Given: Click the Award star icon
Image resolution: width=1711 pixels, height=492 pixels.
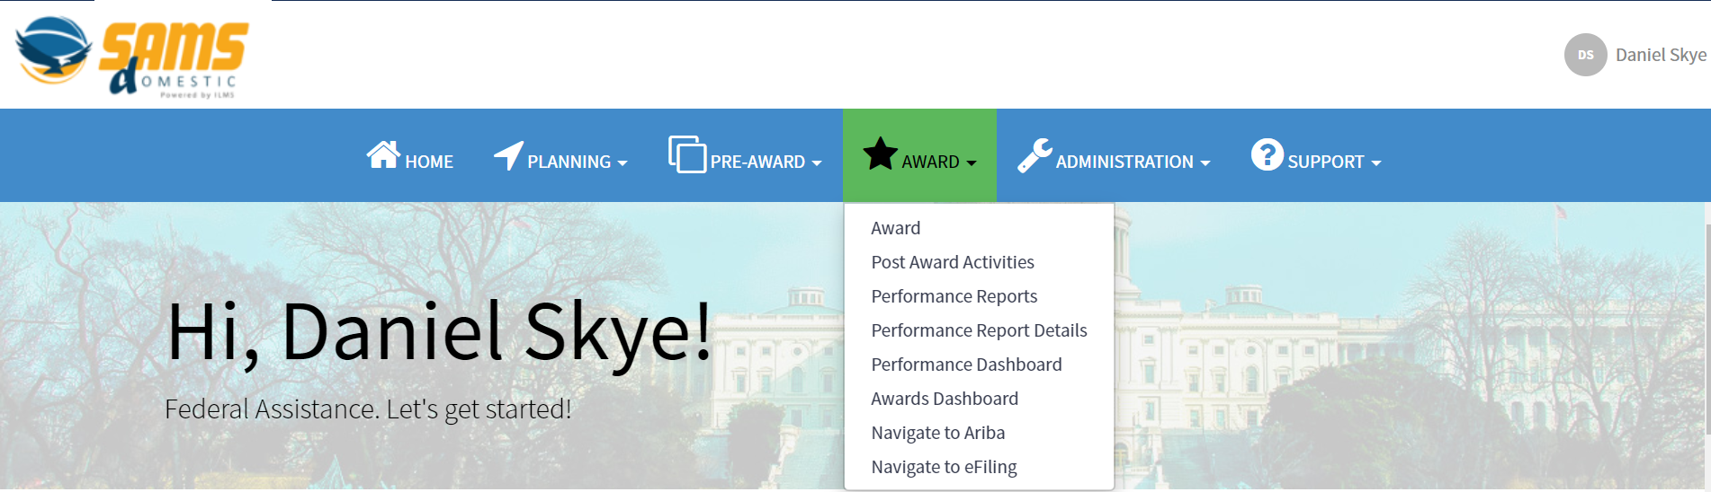Looking at the screenshot, I should (880, 154).
